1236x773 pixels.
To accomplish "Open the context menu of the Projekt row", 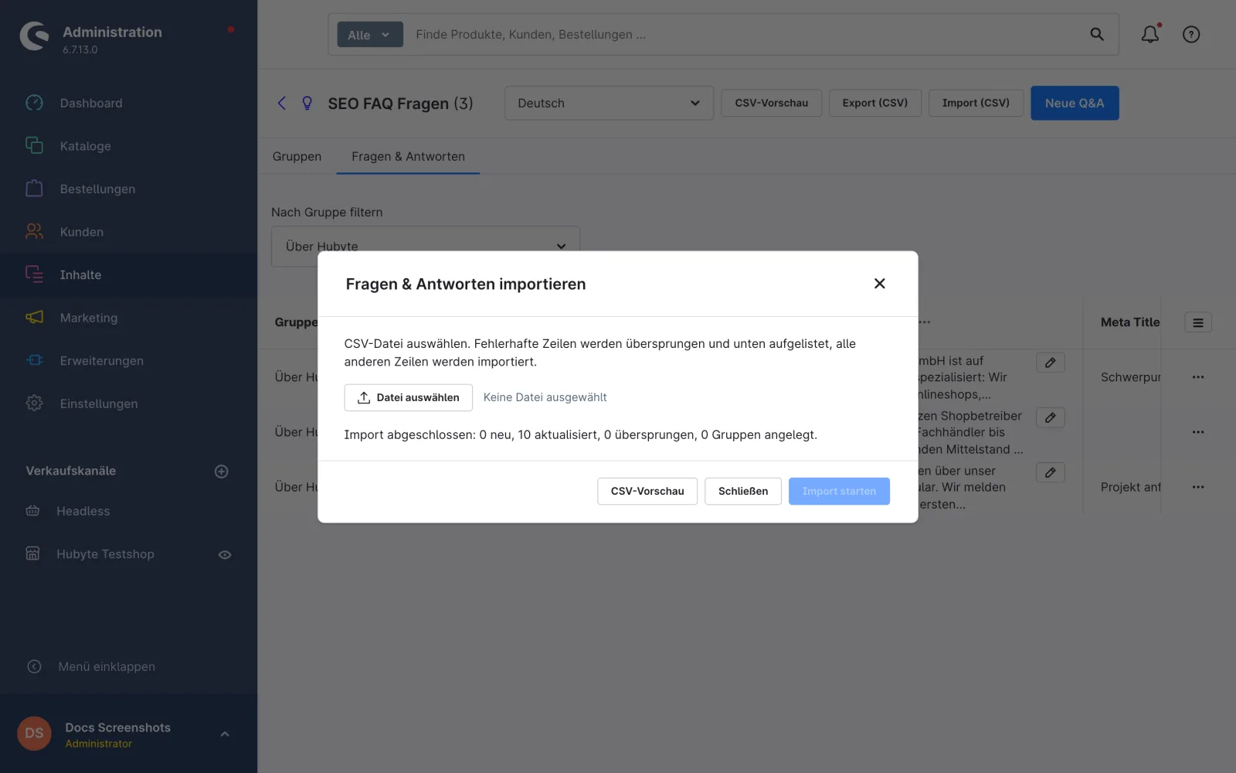I will pos(1198,487).
